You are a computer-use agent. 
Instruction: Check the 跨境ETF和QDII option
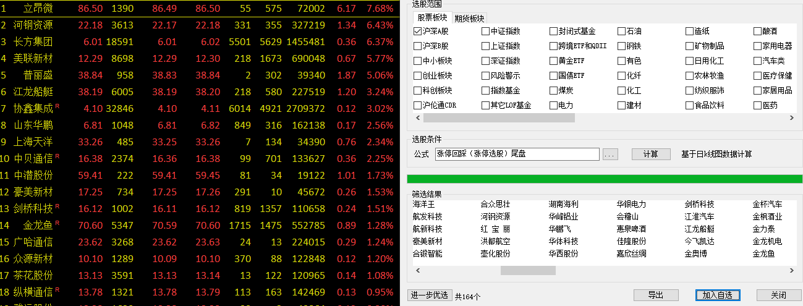click(554, 46)
